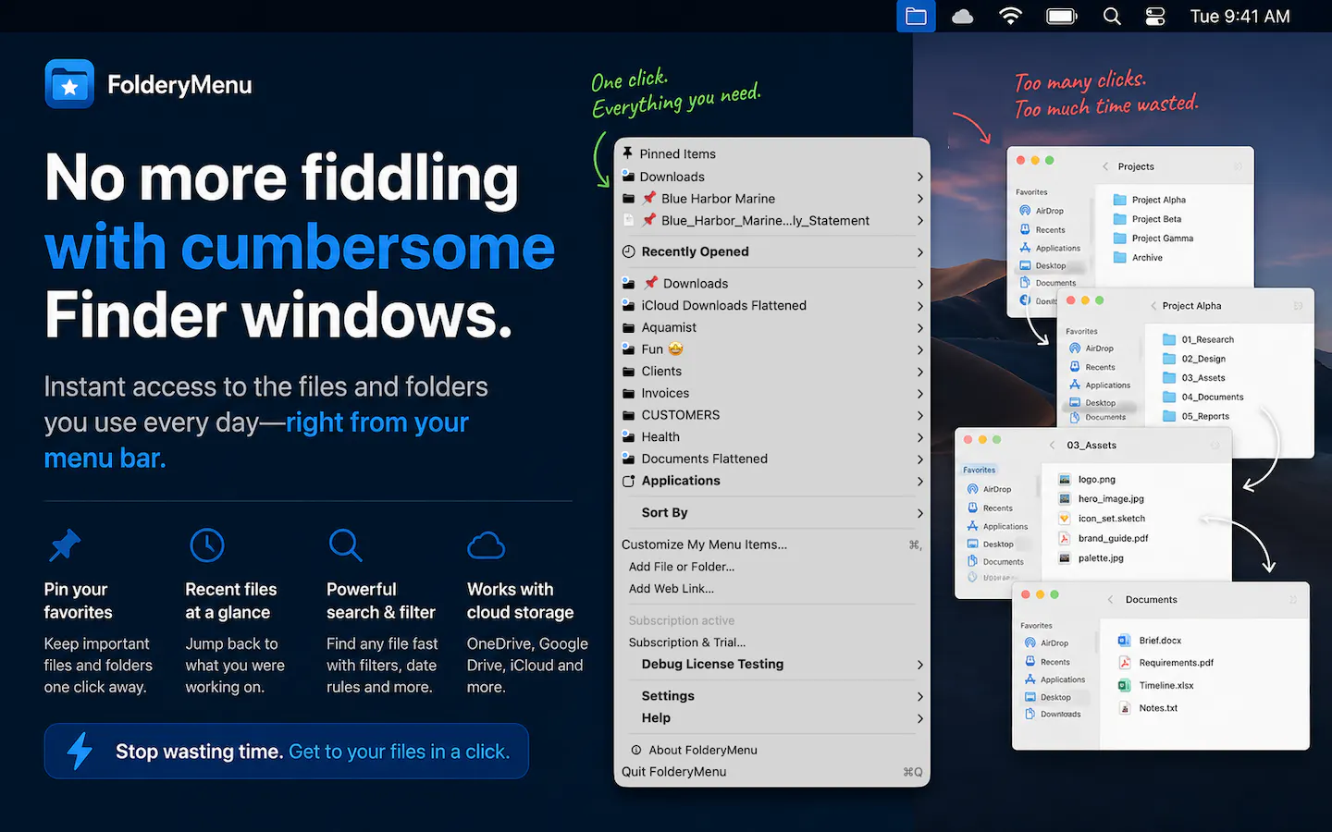The height and width of the screenshot is (832, 1332).
Task: Click the back chevron in the Documents window
Action: [1111, 600]
